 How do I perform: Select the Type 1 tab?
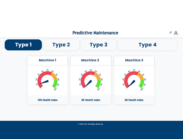click(x=23, y=45)
